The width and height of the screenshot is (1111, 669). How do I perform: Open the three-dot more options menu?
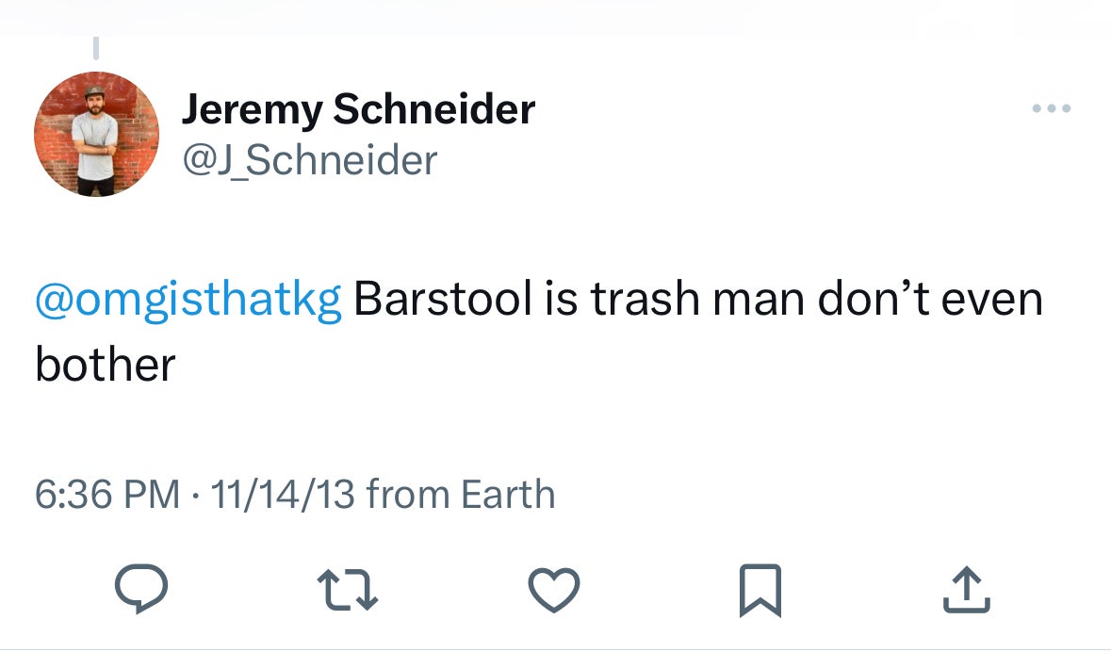click(1051, 109)
